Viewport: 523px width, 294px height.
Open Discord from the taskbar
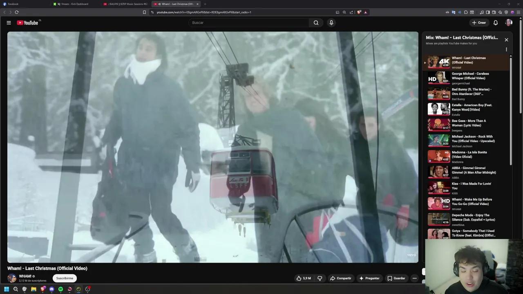pos(51,289)
